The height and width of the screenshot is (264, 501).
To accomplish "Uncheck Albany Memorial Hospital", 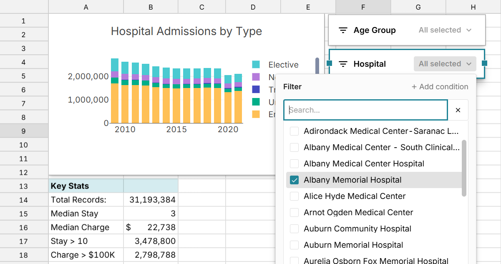I will [x=294, y=180].
